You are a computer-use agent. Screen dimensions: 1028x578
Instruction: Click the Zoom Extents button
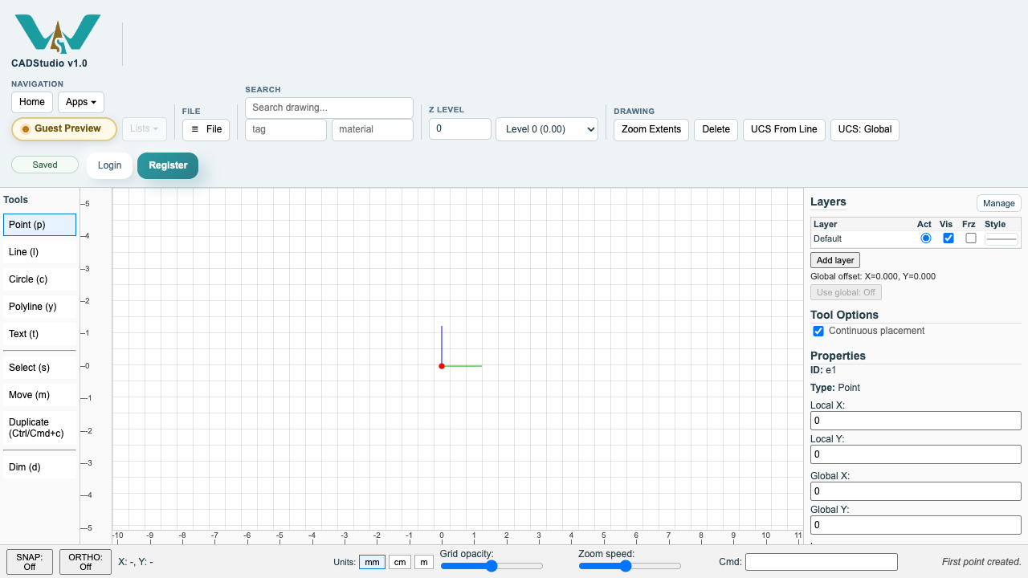coord(651,129)
